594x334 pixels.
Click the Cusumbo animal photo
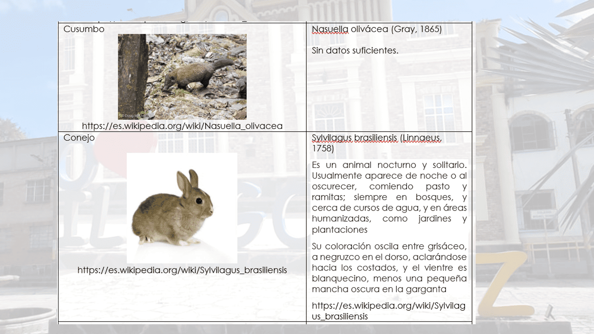(x=182, y=77)
